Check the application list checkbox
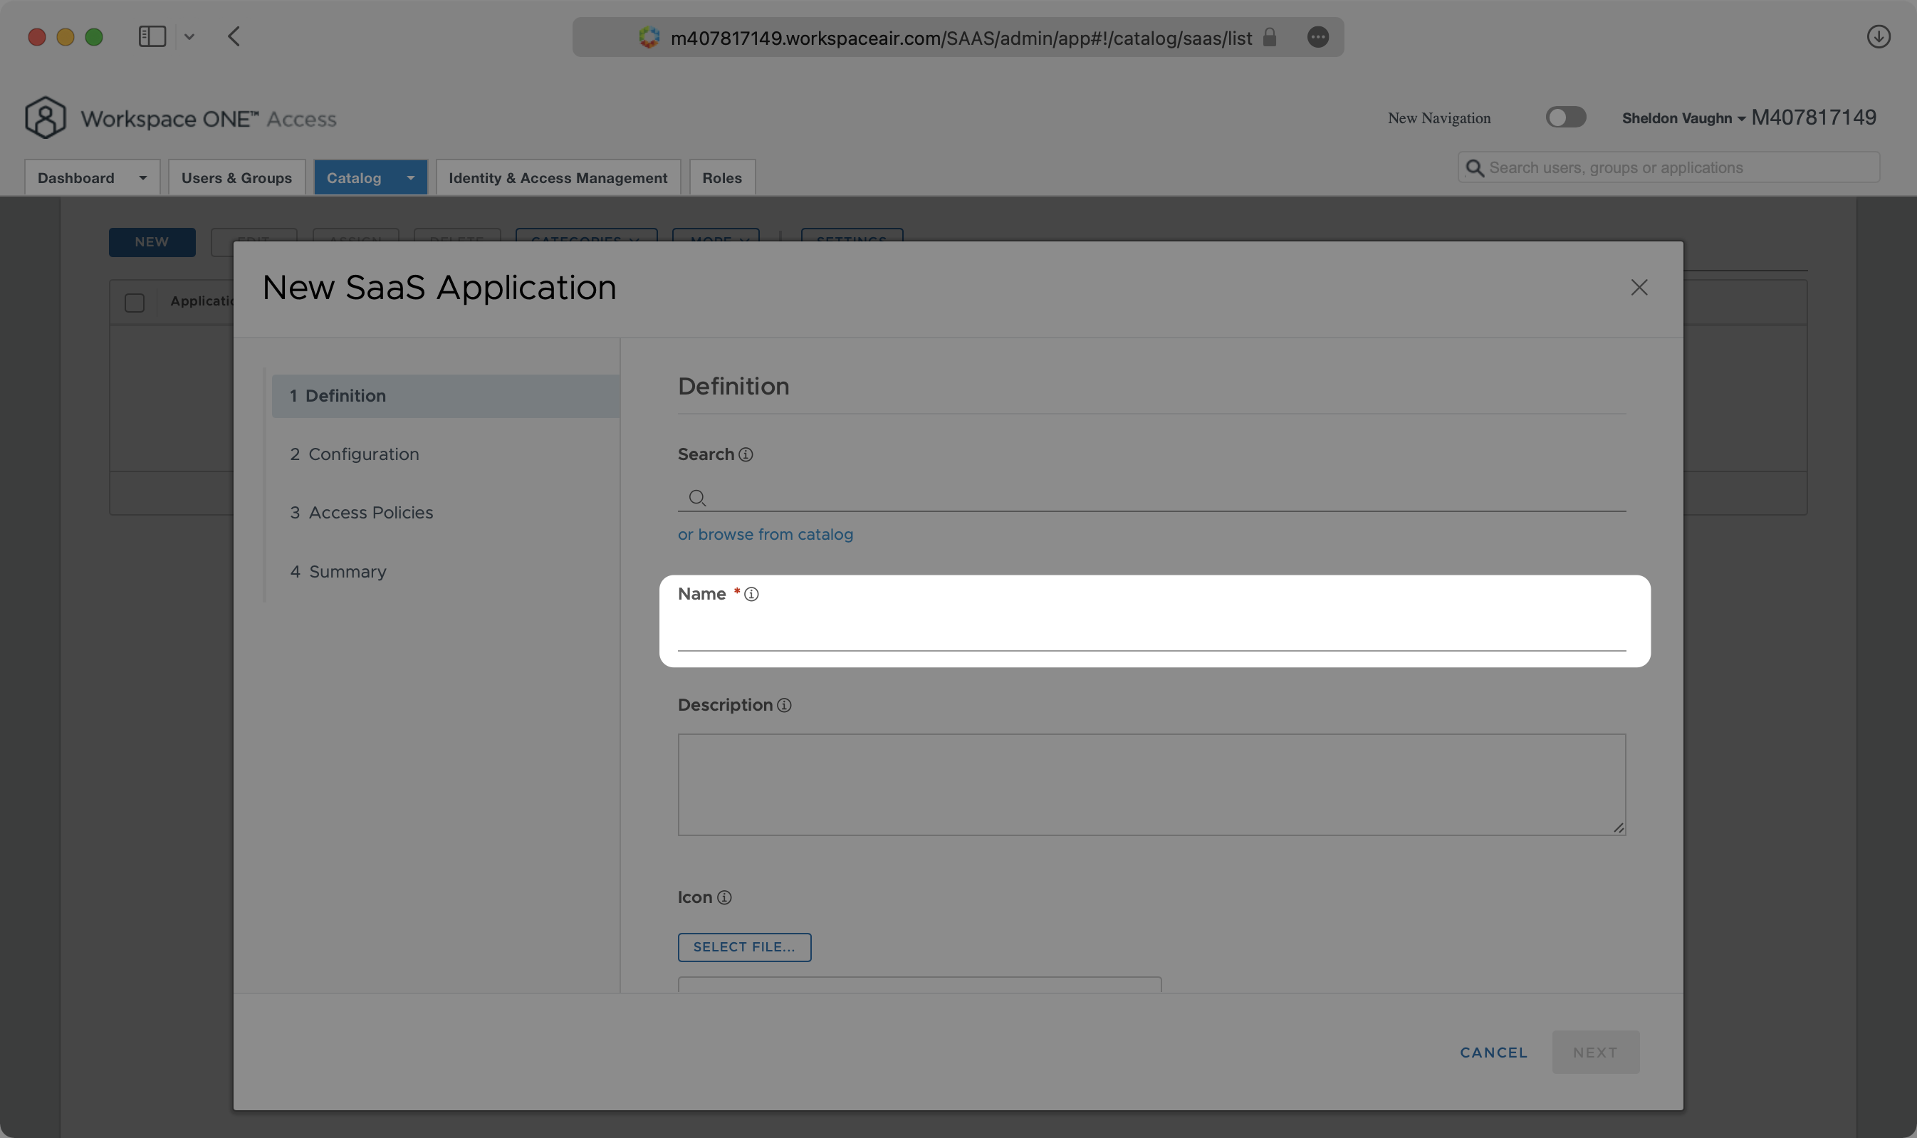The image size is (1917, 1138). (x=134, y=301)
